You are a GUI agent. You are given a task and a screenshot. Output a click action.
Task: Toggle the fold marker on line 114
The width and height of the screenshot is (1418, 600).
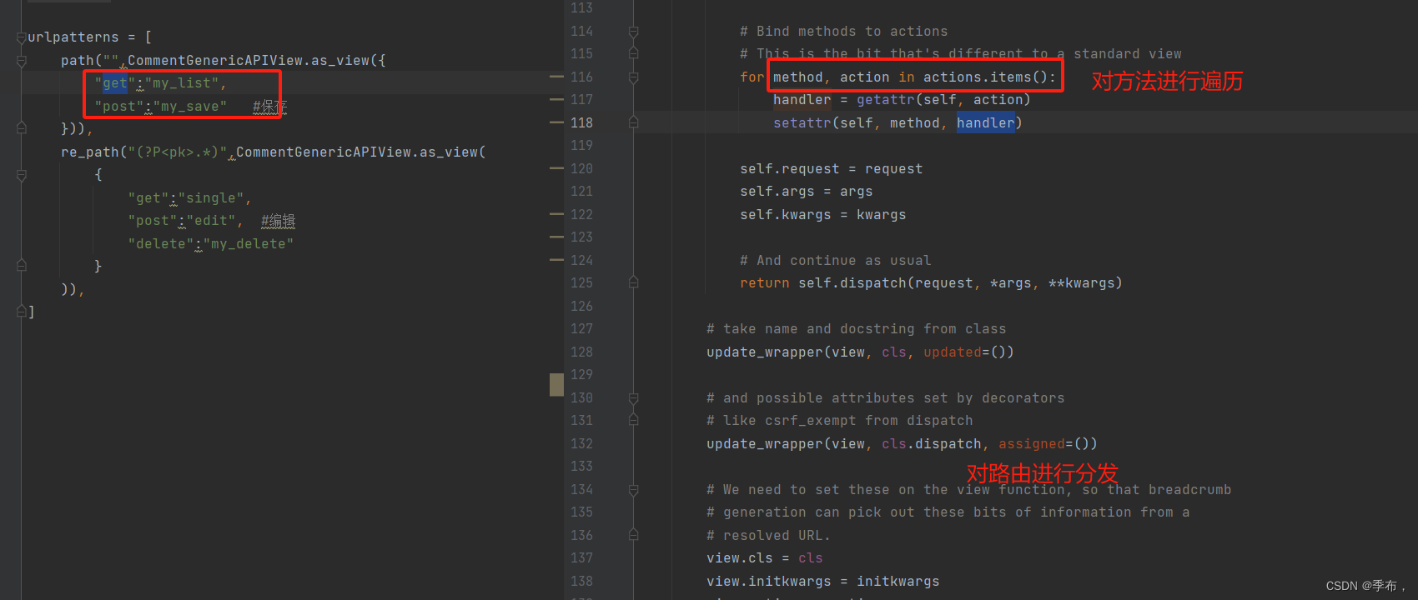tap(633, 32)
